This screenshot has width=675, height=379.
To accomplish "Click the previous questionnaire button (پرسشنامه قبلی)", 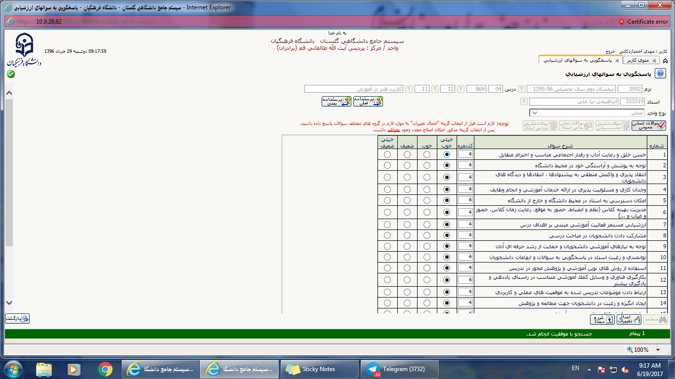I will click(368, 101).
